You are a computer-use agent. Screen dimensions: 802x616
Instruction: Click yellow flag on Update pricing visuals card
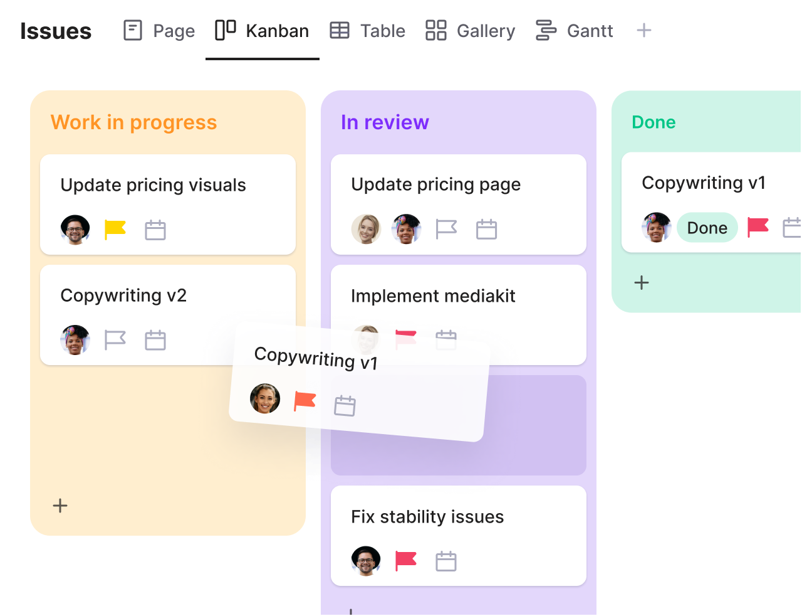tap(115, 230)
